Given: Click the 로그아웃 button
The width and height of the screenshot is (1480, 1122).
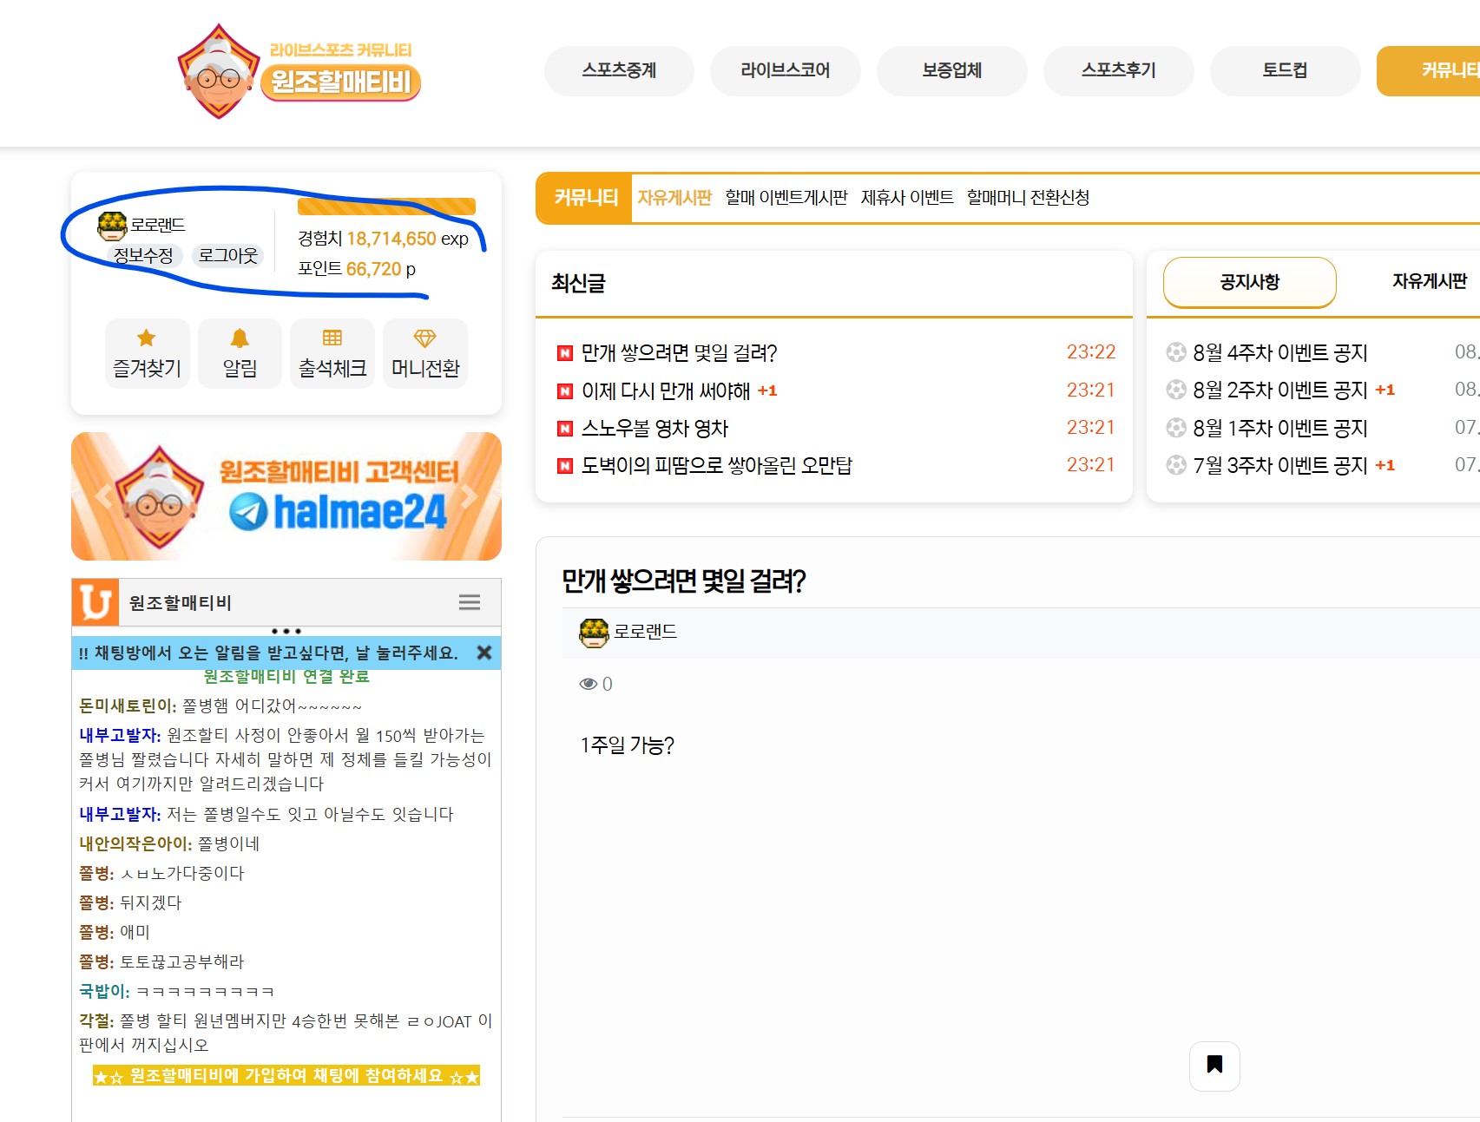Looking at the screenshot, I should pyautogui.click(x=227, y=255).
